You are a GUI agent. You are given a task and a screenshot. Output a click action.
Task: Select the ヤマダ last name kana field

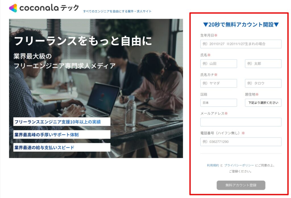point(219,83)
